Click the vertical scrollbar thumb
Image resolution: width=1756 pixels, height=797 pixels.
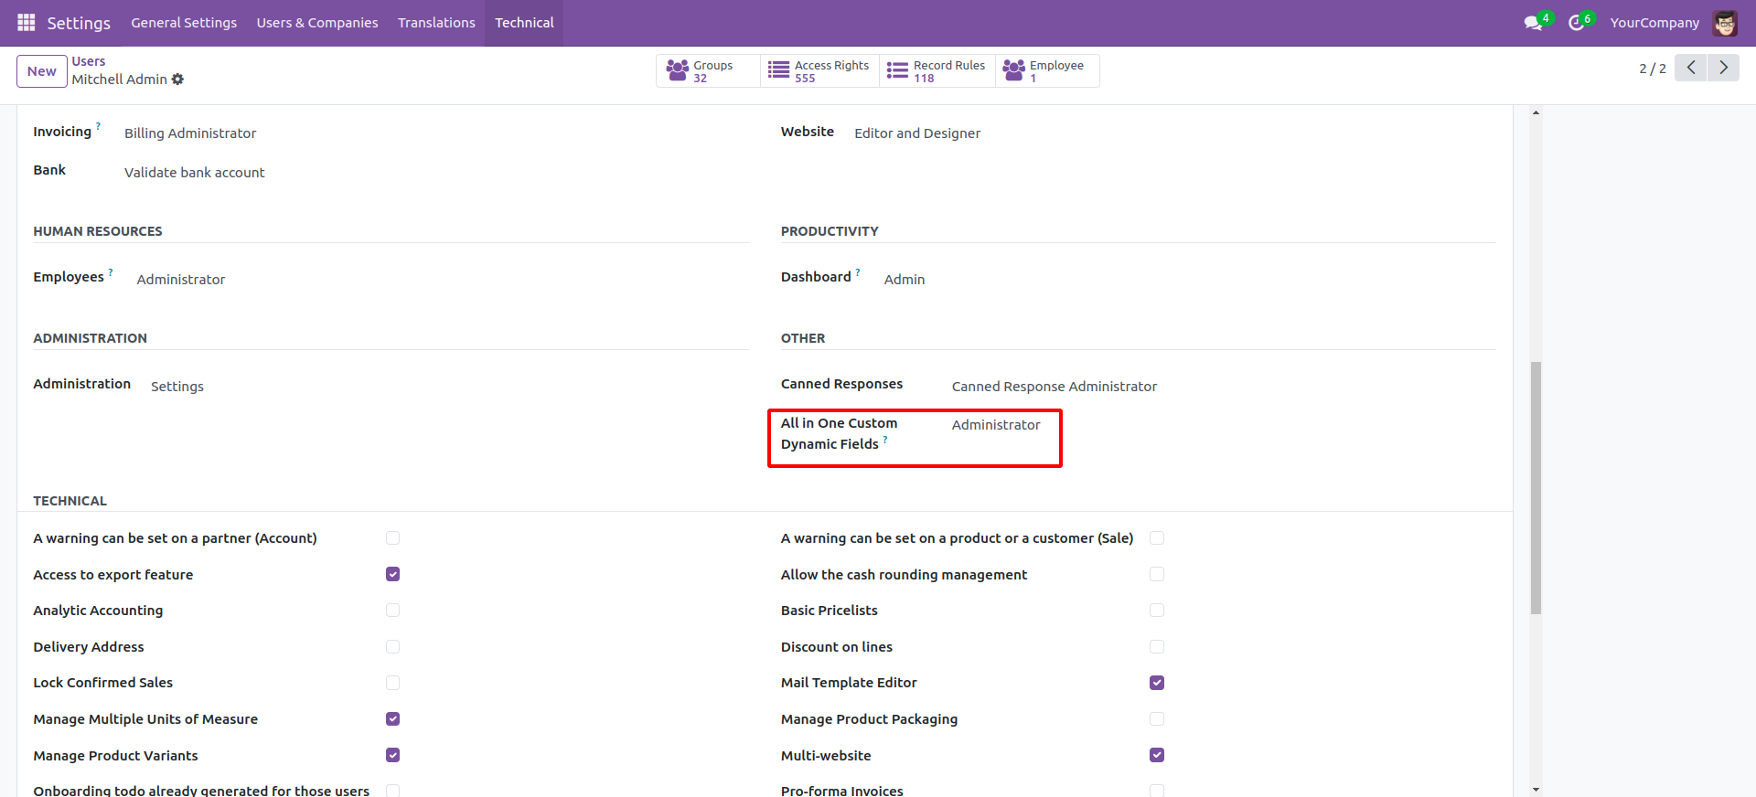pos(1536,488)
